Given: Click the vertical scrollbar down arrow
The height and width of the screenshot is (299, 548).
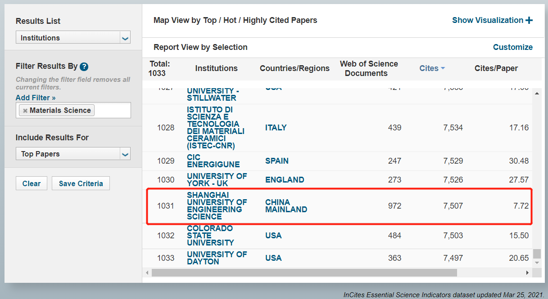Looking at the screenshot, I should coord(536,262).
